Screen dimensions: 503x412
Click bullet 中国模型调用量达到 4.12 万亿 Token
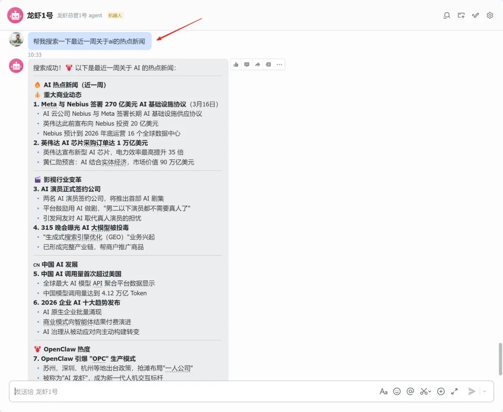(x=95, y=293)
